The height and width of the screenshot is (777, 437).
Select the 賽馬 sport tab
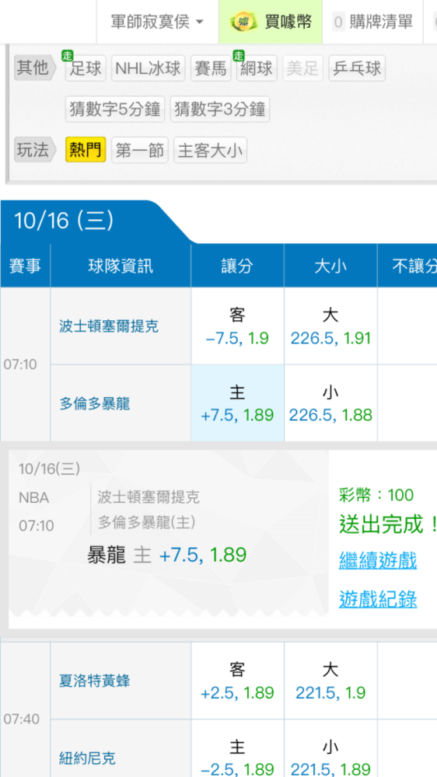(210, 68)
